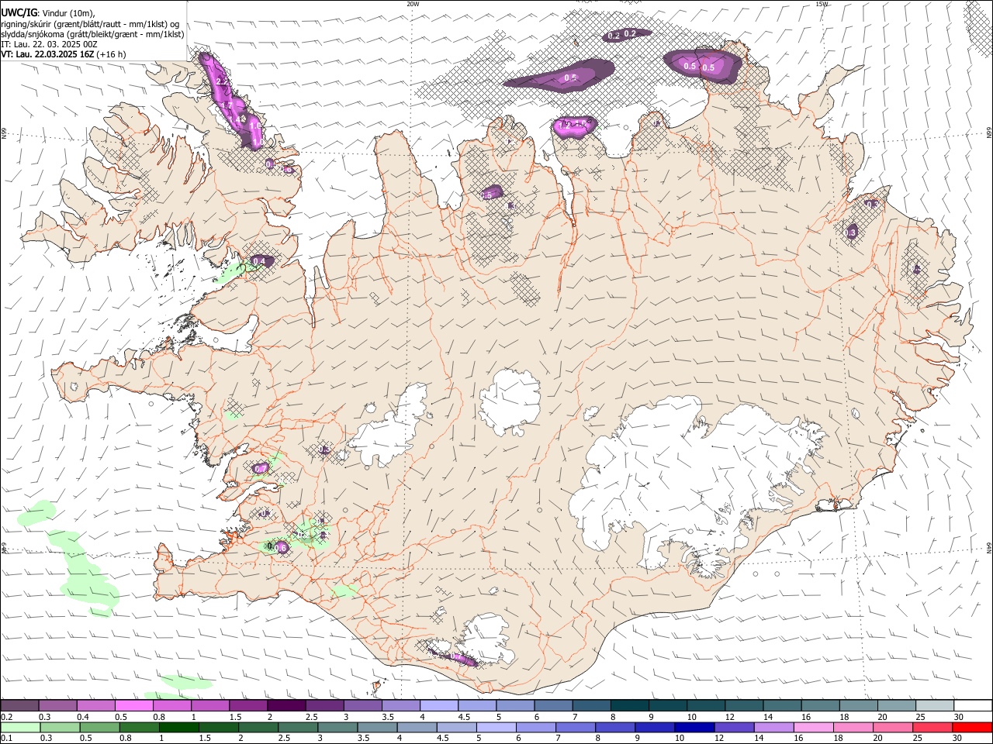Image resolution: width=993 pixels, height=744 pixels.
Task: Pick the magenta snow-scale swatch labeled 1
Action: click(x=210, y=705)
